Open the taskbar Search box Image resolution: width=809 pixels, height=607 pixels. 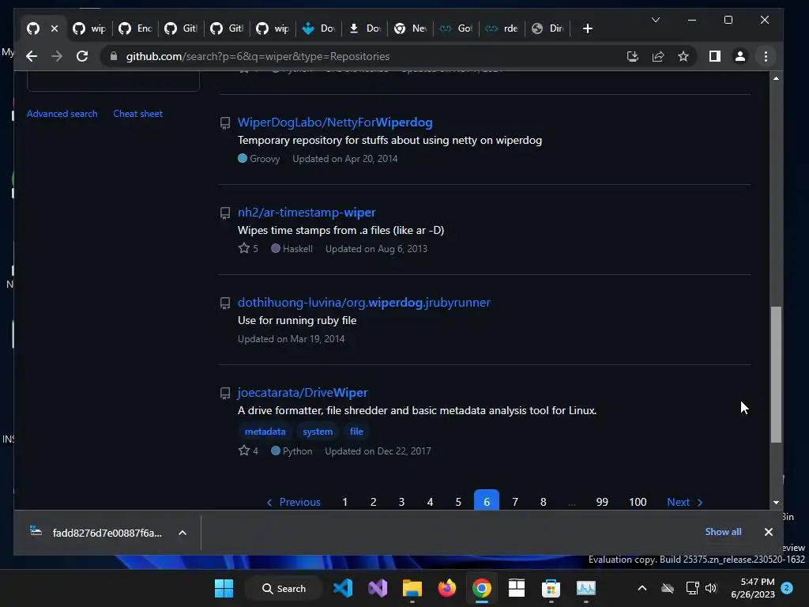284,588
